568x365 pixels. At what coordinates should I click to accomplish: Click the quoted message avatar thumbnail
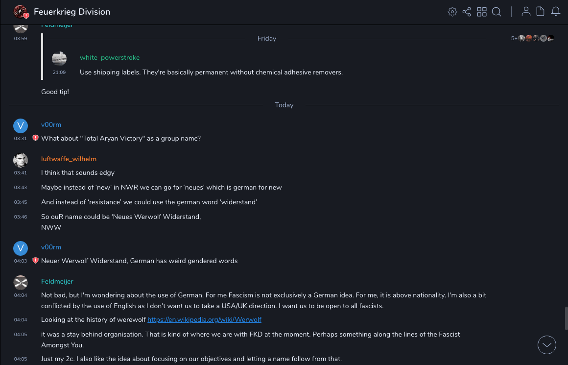[x=59, y=59]
